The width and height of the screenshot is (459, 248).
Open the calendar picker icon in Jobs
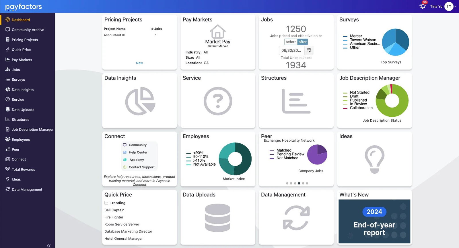tap(309, 50)
